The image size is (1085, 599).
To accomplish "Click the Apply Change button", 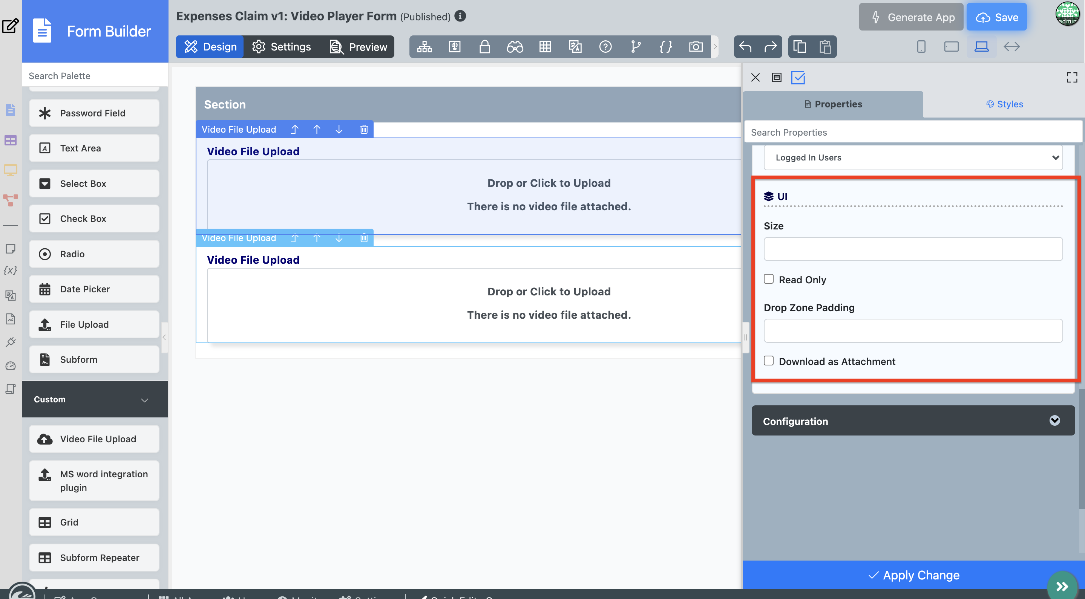I will pos(913,575).
